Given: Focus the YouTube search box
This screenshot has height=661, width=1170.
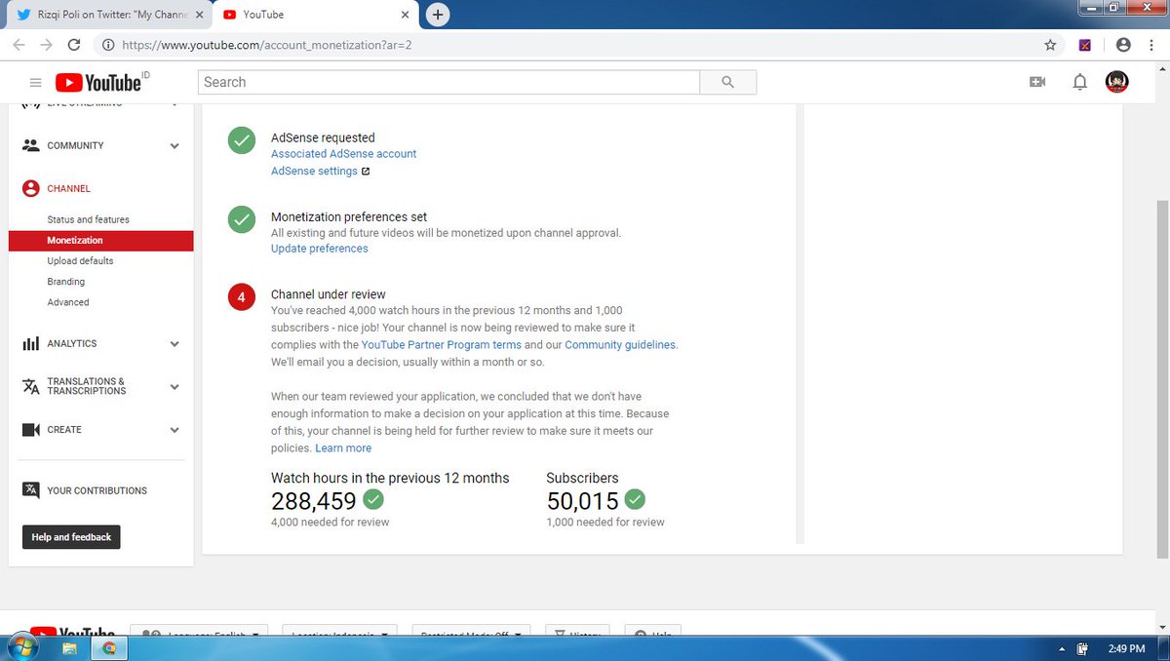Looking at the screenshot, I should (x=448, y=82).
